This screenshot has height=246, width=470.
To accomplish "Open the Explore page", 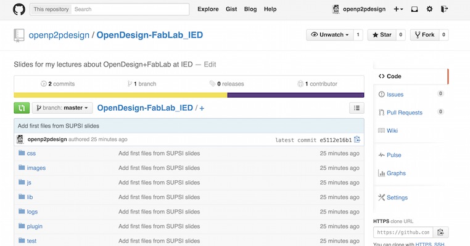I will [208, 9].
